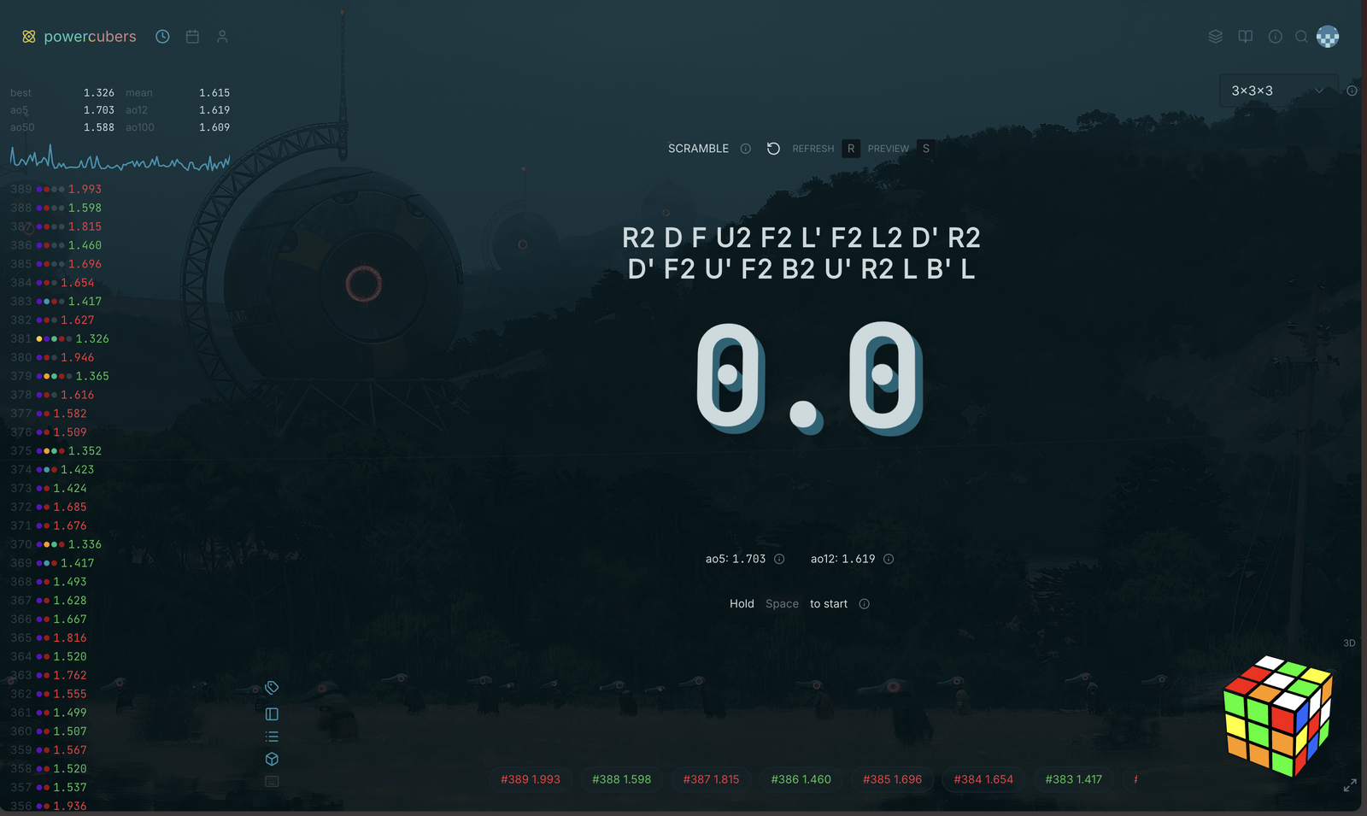Toggle the sidebar panel layout icon
This screenshot has height=816, width=1367.
[272, 714]
